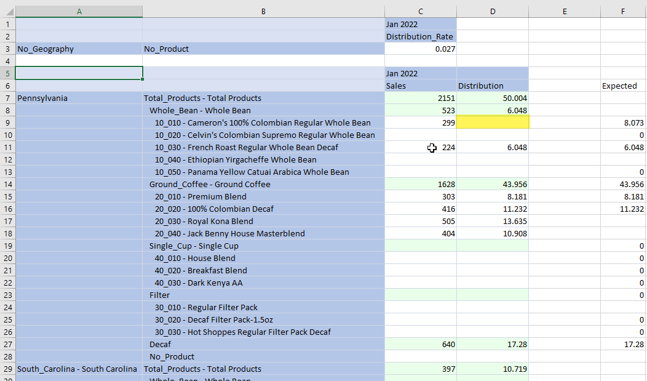The width and height of the screenshot is (647, 381).
Task: Click '40_020 - Breakfast Blend' cell
Action: (263, 270)
